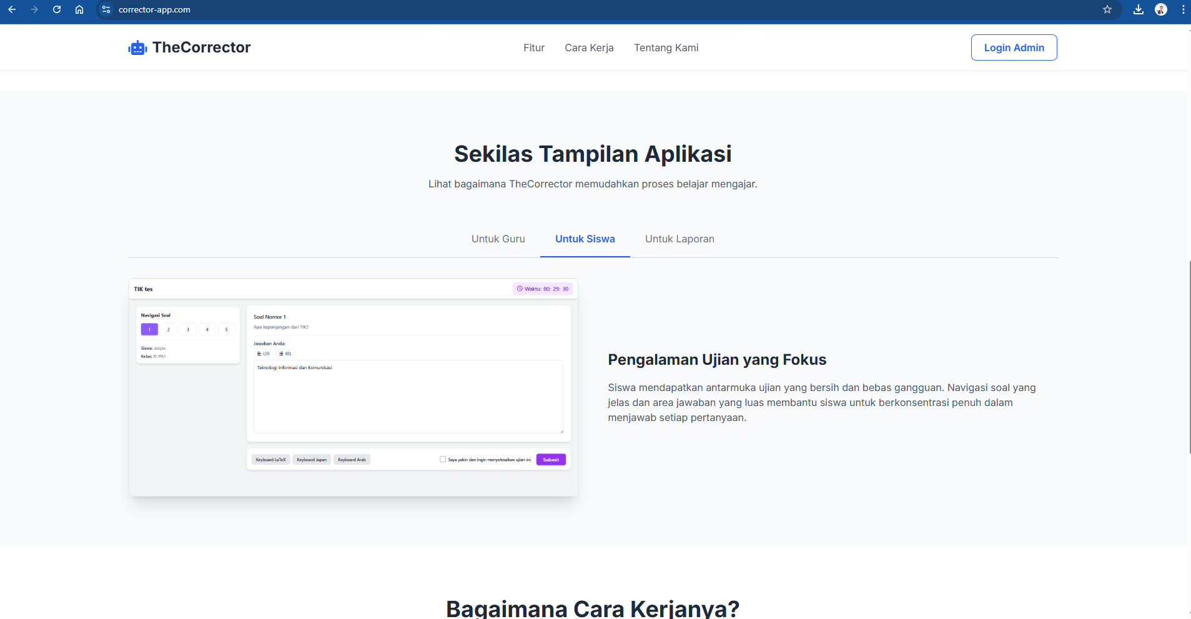Switch to the Untuk Guru tab
This screenshot has width=1191, height=619.
(x=498, y=239)
